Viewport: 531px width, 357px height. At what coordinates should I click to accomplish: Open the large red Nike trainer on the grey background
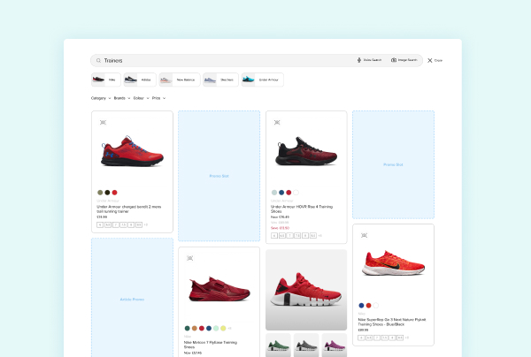point(306,290)
